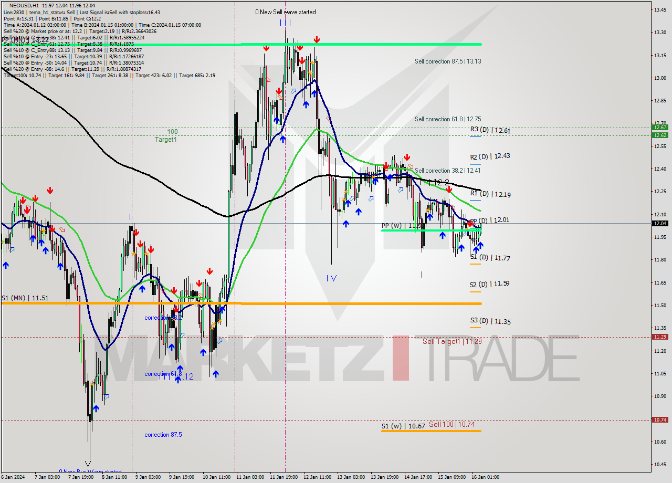The width and height of the screenshot is (672, 483).
Task: Click the green 12.67 price tag
Action: click(660, 128)
